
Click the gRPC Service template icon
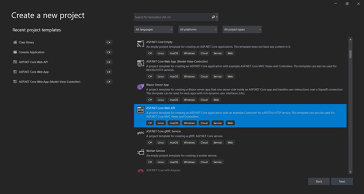point(141,133)
